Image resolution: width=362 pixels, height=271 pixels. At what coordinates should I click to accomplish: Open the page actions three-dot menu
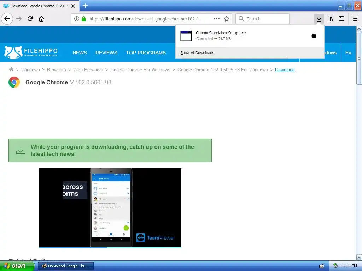(217, 19)
